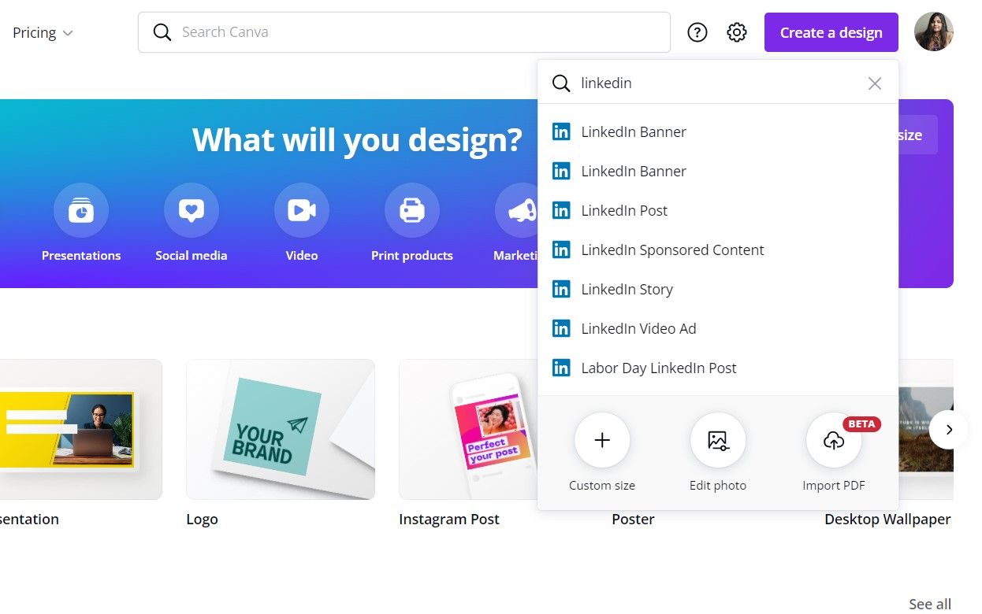Click the Create a design button
Screen dimensions: 982x614
pos(831,32)
